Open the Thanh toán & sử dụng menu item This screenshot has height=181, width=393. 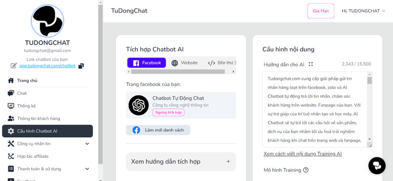click(x=47, y=169)
